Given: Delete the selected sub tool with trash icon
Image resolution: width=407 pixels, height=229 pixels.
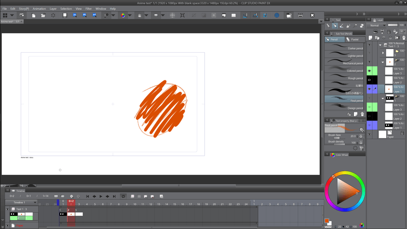Looking at the screenshot, I should [x=362, y=114].
